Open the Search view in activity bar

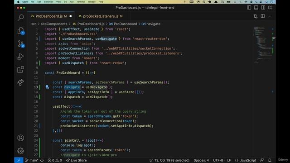(21, 18)
